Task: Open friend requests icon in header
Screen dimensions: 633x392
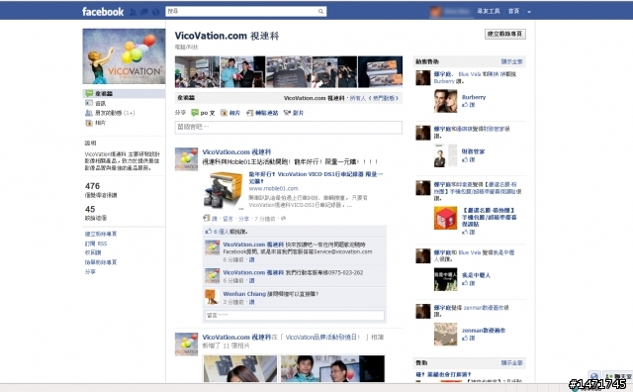Action: coord(133,12)
